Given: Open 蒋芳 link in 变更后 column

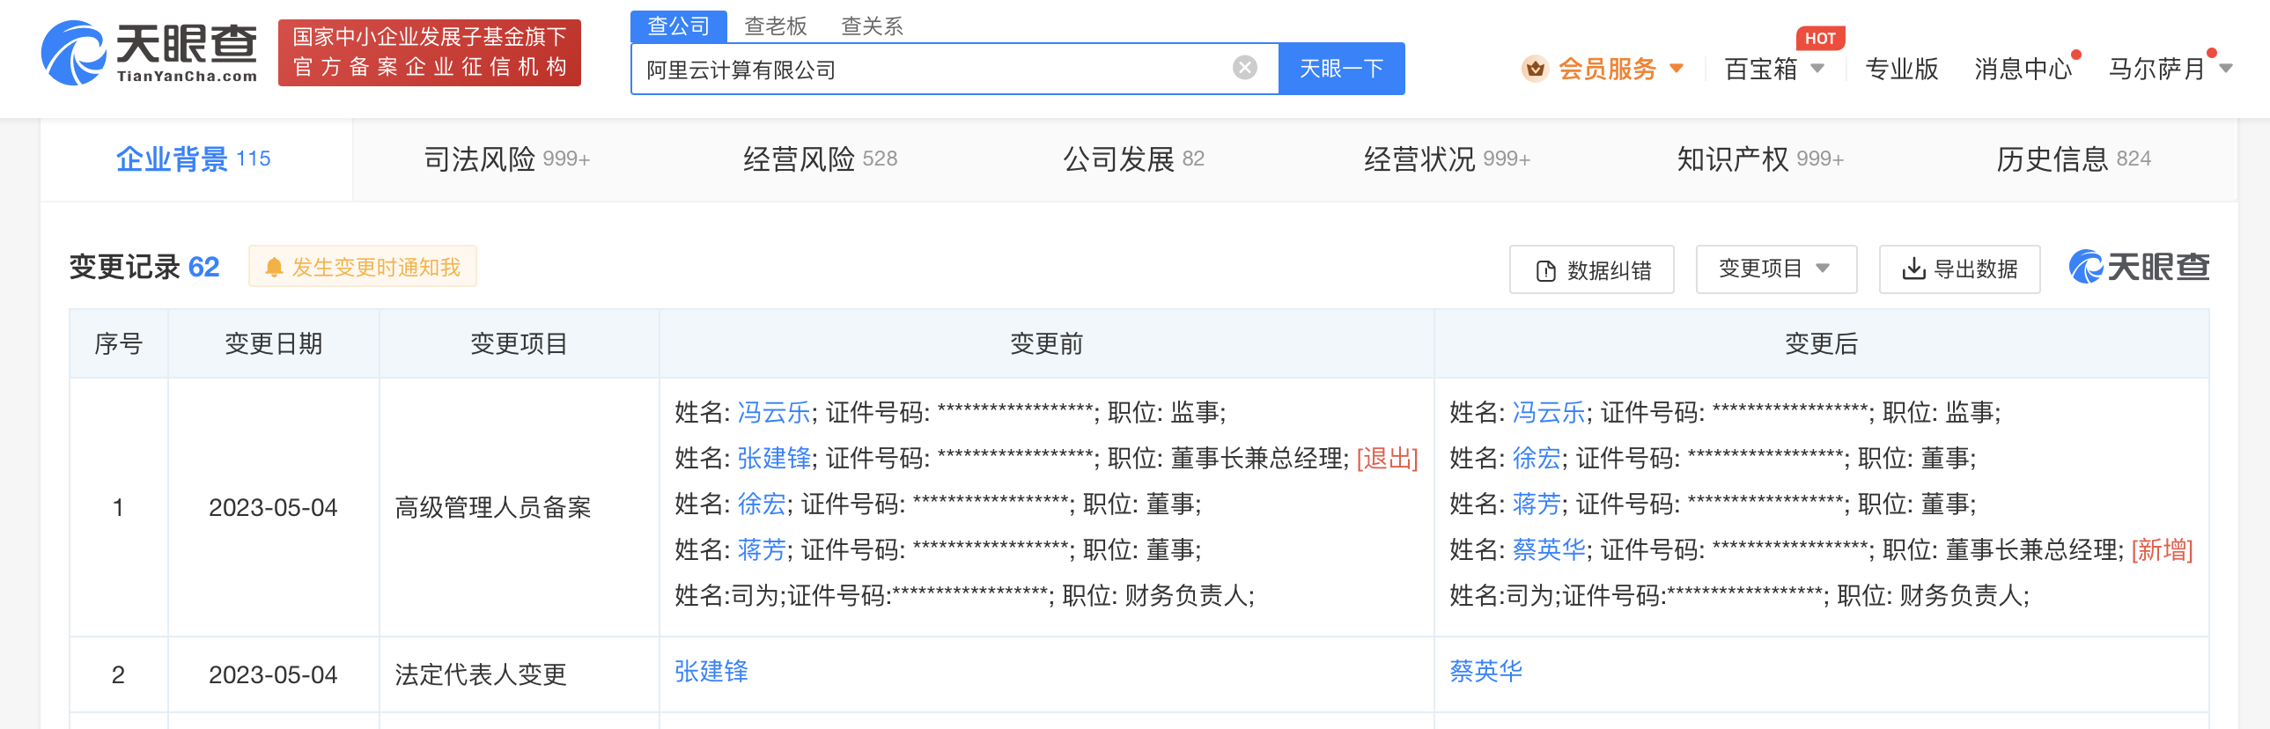Looking at the screenshot, I should [1537, 504].
